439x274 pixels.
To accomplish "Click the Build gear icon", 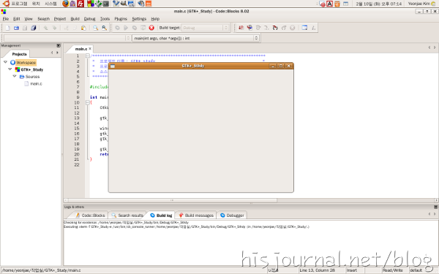I will pos(117,28).
